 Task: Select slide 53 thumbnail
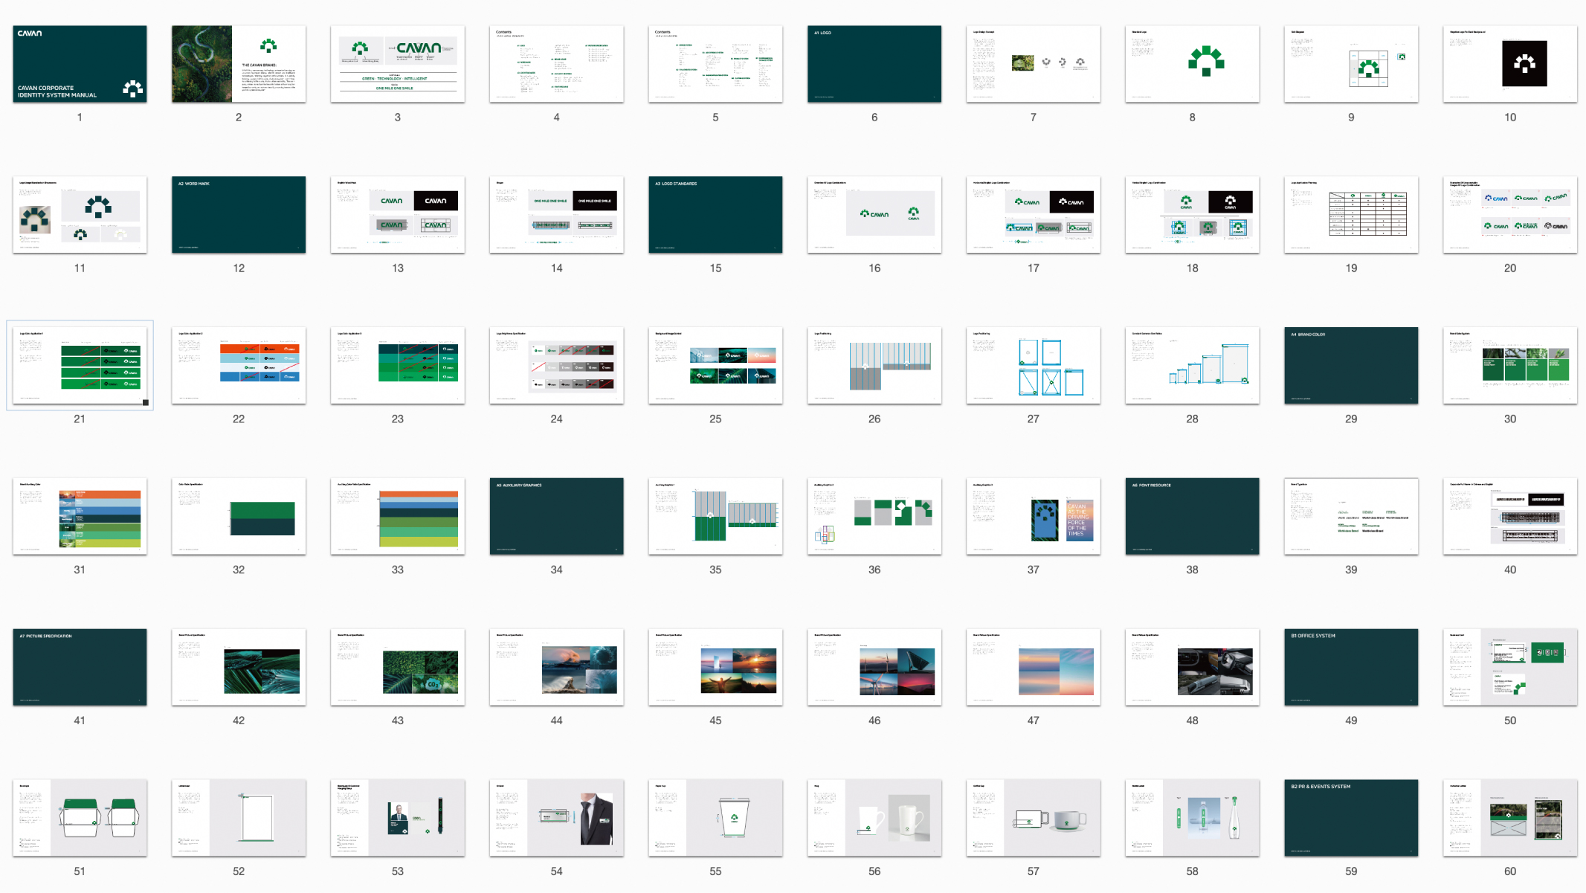coord(398,819)
